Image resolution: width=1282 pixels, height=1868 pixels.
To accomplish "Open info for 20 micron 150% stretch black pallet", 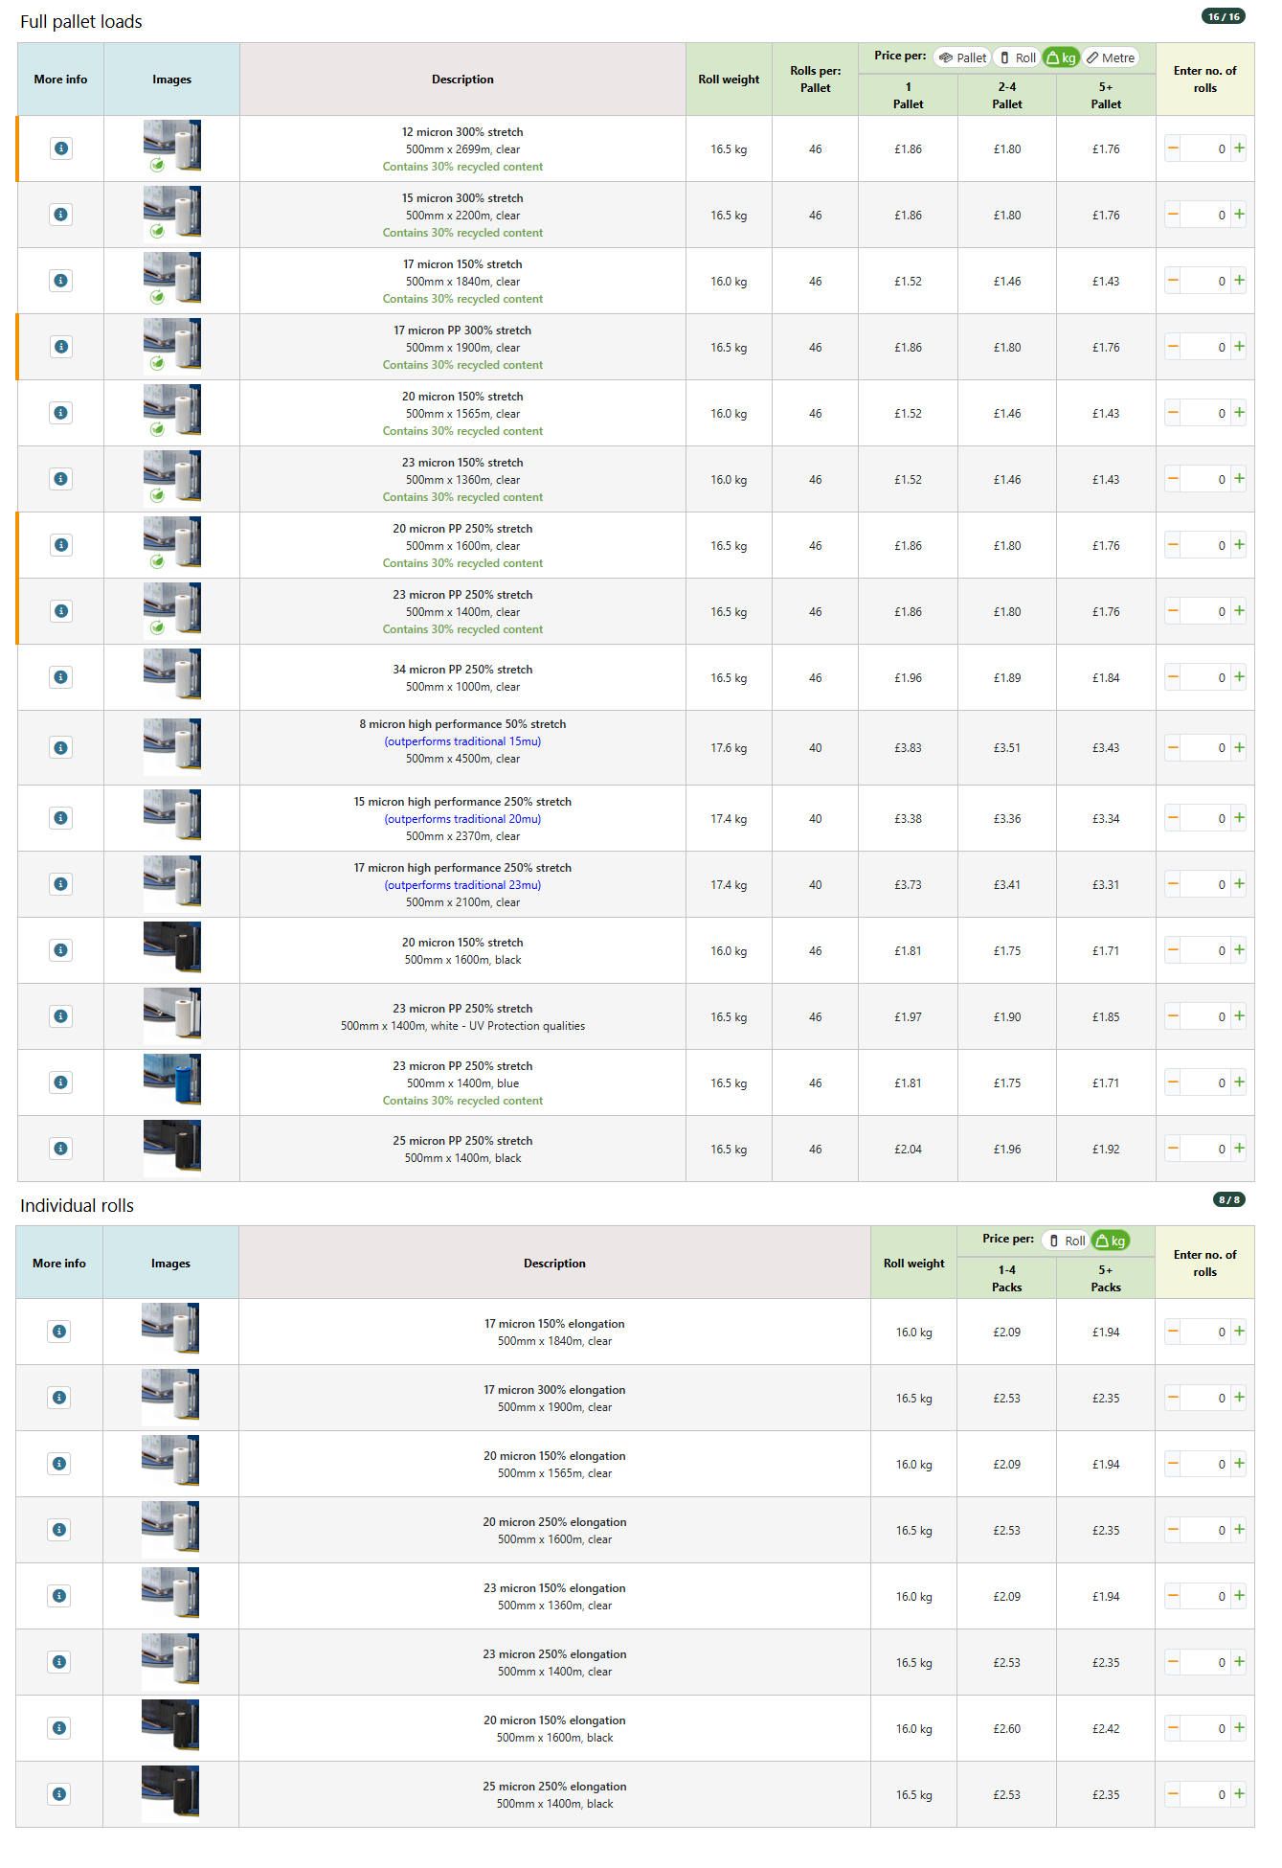I will 60,950.
